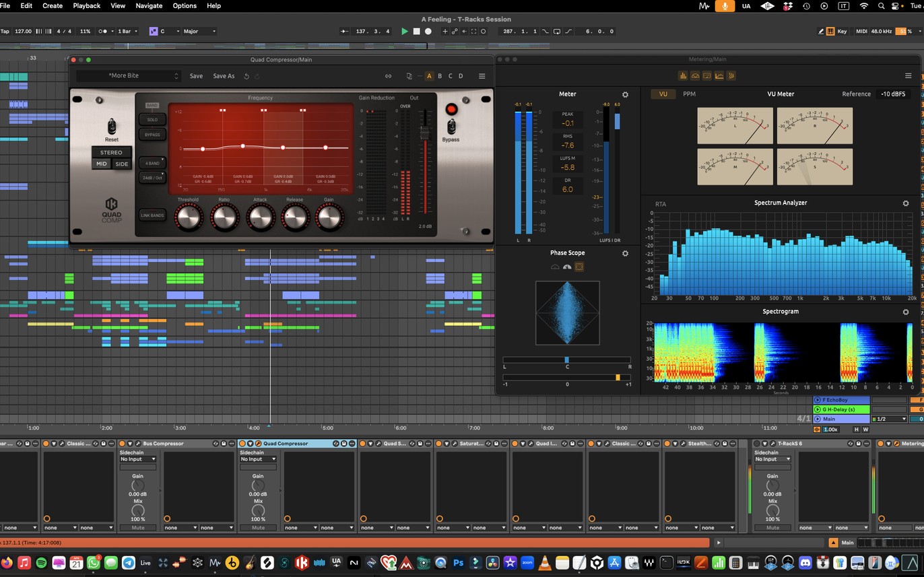
Task: Open the Major scale dropdown in top bar
Action: (x=199, y=32)
